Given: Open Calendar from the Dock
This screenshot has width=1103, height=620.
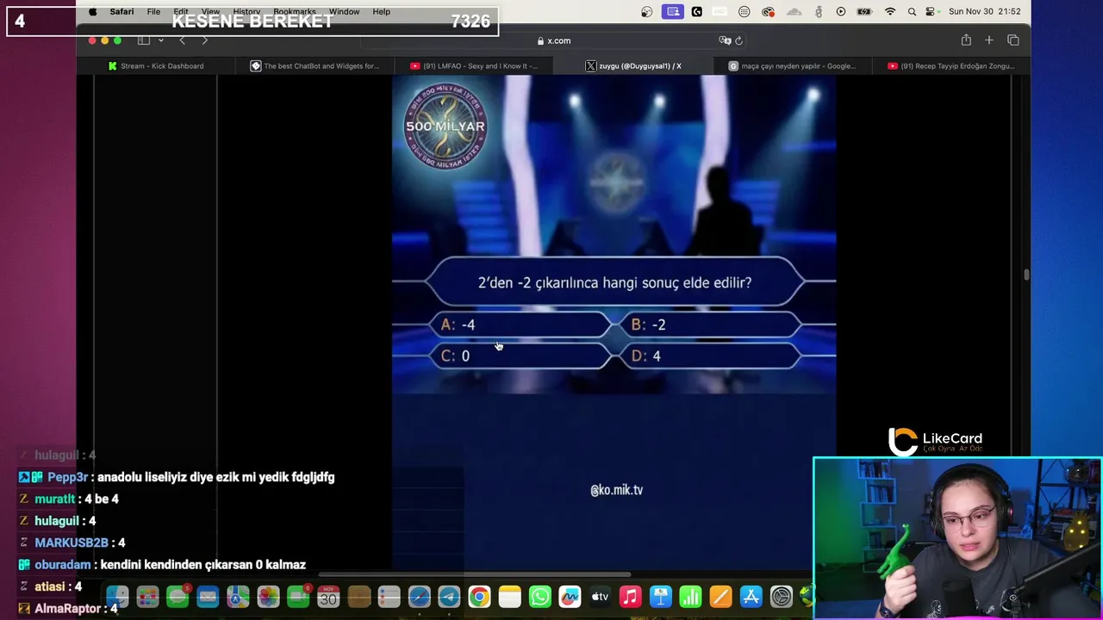Looking at the screenshot, I should tap(328, 597).
